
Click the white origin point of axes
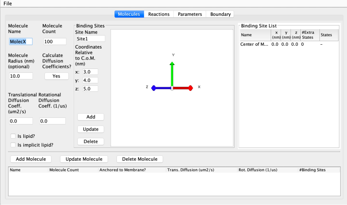pos(172,88)
